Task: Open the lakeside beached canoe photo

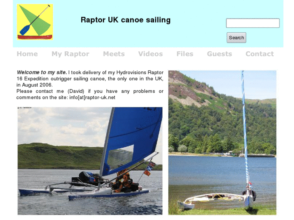Action: [222, 142]
